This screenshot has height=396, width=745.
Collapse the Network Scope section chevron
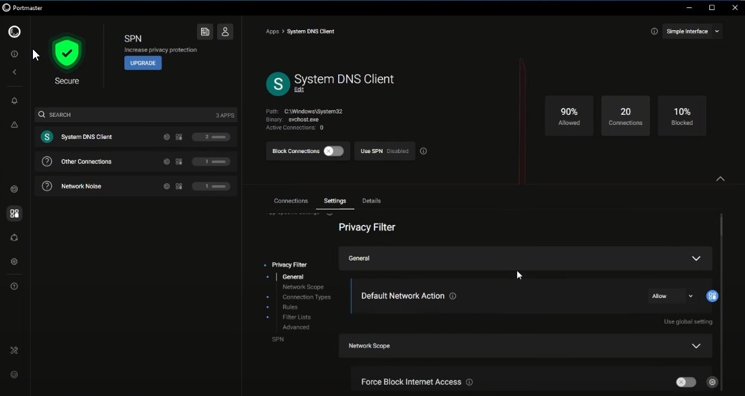(x=696, y=346)
